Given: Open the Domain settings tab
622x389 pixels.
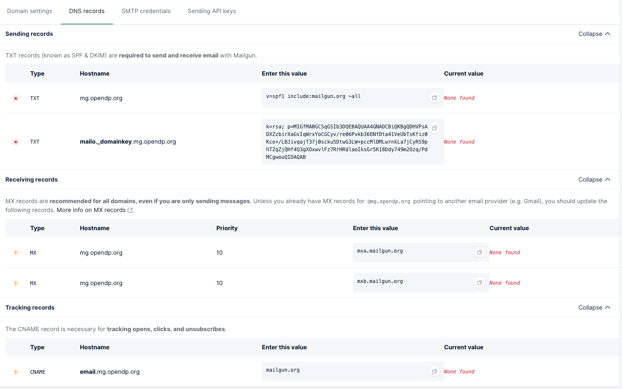Looking at the screenshot, I should click(30, 11).
